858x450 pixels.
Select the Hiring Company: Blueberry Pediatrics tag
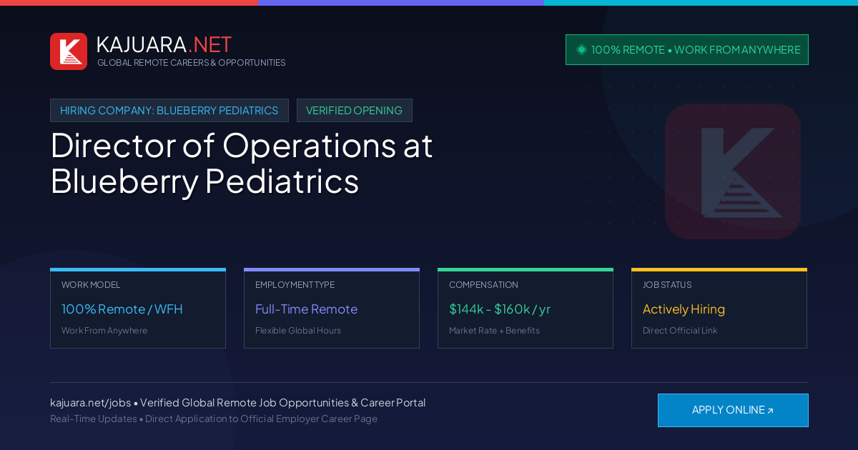169,111
